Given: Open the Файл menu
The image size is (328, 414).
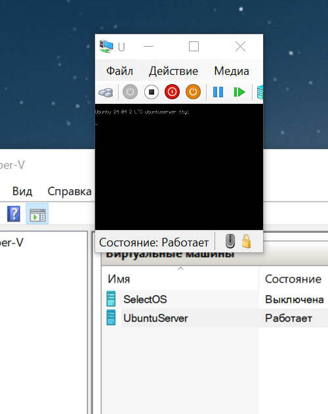Looking at the screenshot, I should (119, 71).
